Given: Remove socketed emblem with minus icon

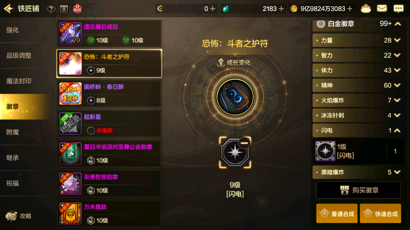Looking at the screenshot, I should (244, 143).
